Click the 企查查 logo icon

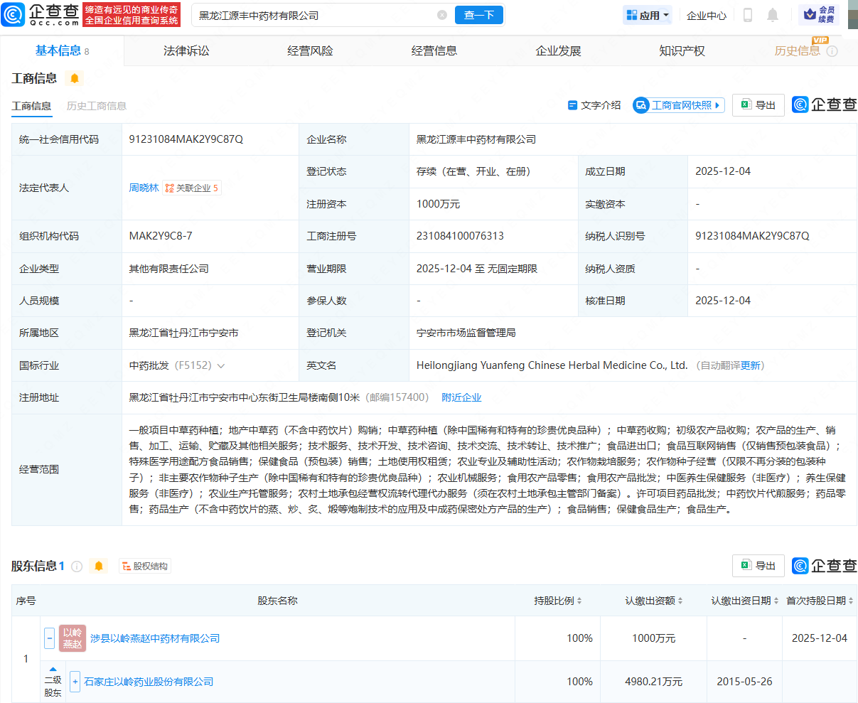pos(14,14)
